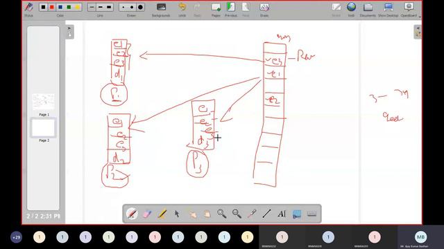Open the Web browser mode
This screenshot has width=444, height=249.
point(351,9)
